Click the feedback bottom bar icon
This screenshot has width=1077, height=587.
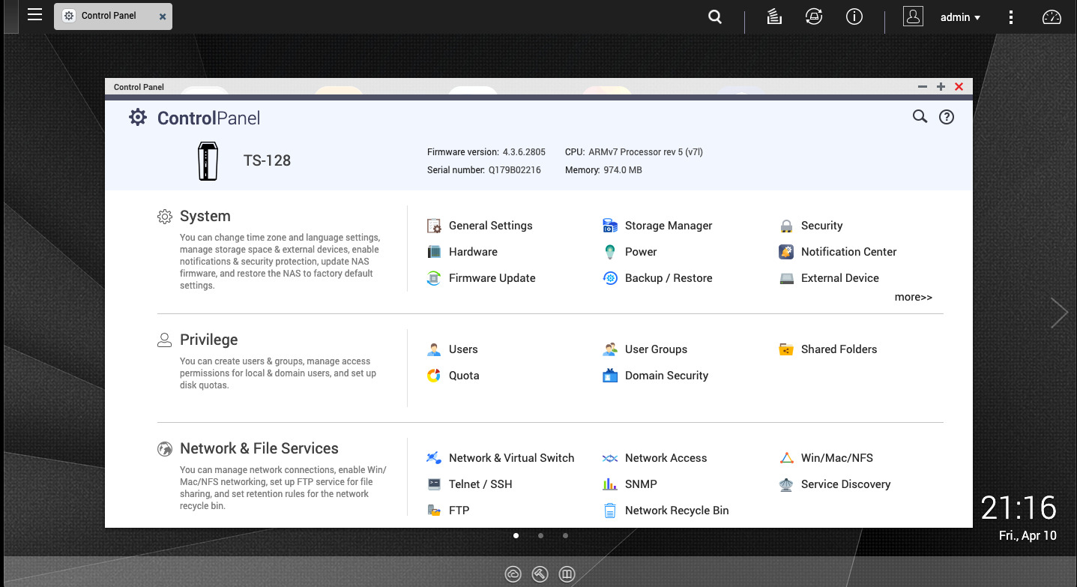567,574
